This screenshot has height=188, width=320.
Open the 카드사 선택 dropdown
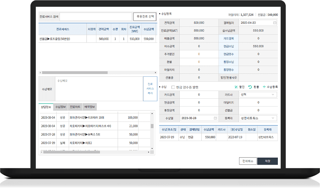tap(258, 95)
